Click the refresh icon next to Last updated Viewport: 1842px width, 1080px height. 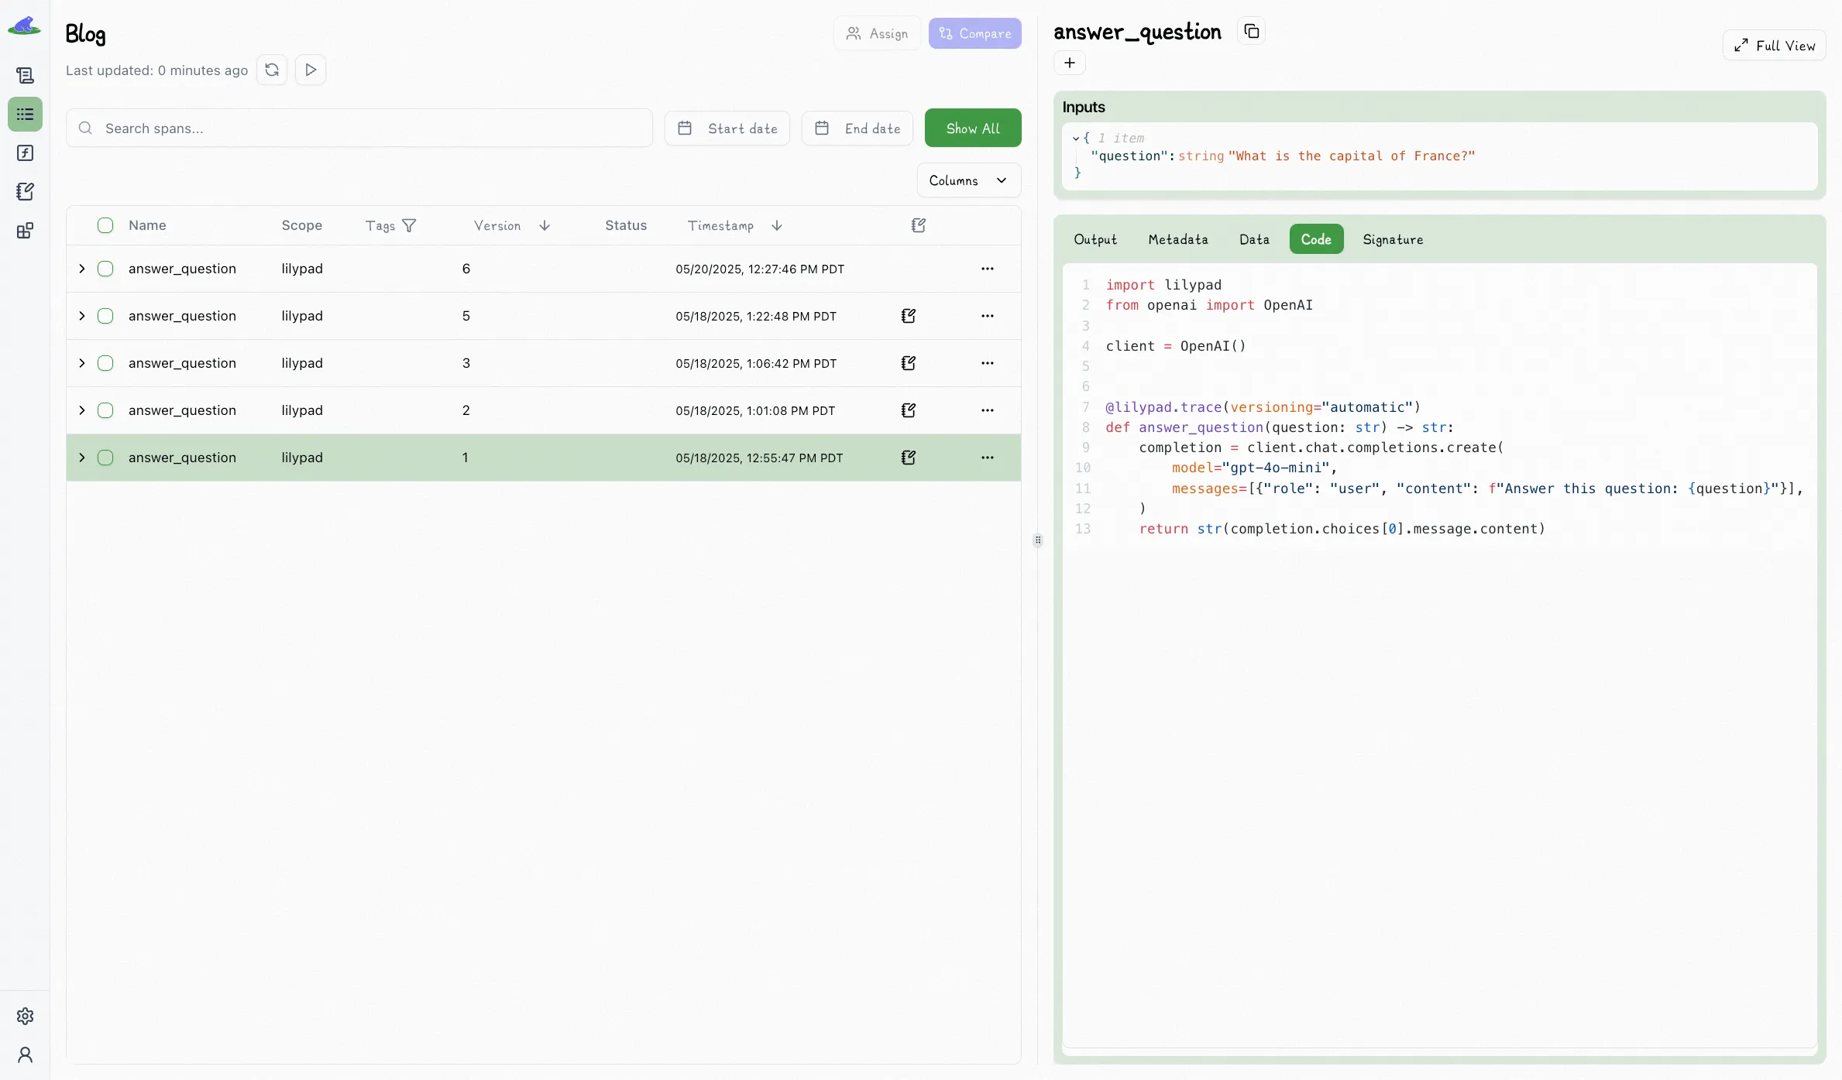point(272,70)
